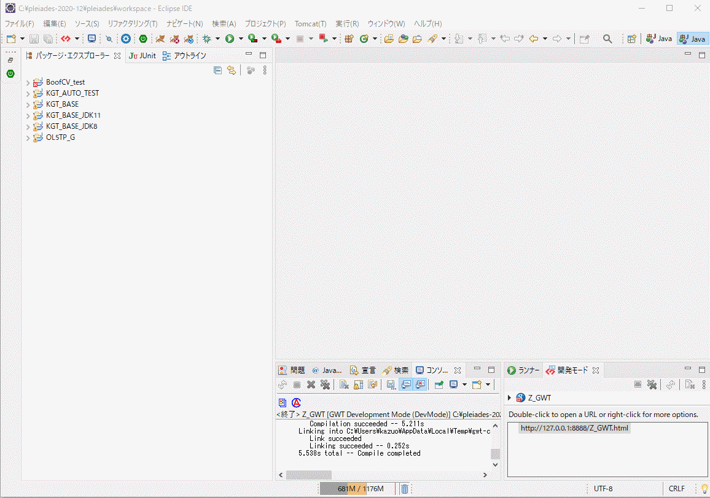Viewport: 710px width, 498px height.
Task: Open the Java perspective icon top right
Action: click(692, 38)
